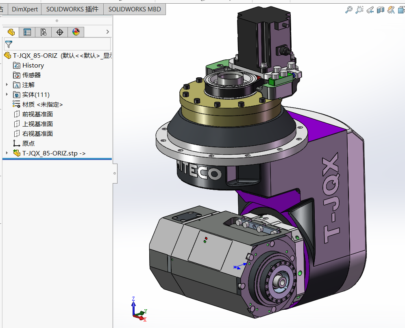Open the PropertyManager tab
Image resolution: width=405 pixels, height=328 pixels.
click(27, 32)
